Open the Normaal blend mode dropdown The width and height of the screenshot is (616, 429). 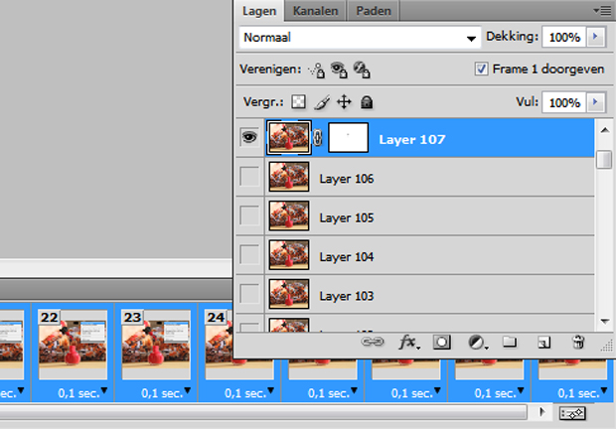[360, 38]
